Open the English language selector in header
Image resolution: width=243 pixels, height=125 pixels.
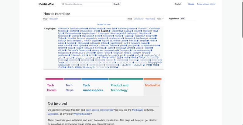178,4
